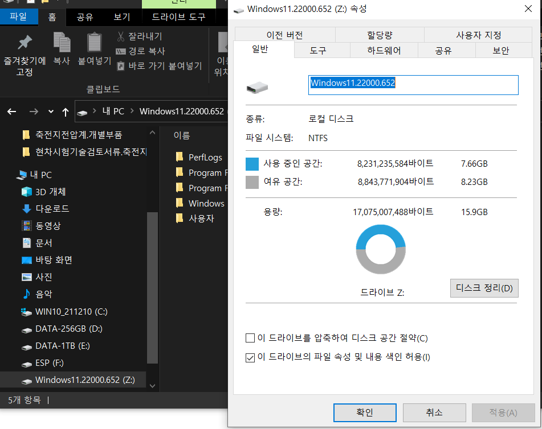Screen dimensions: 542x429
Task: Click the 취소 button
Action: point(434,412)
